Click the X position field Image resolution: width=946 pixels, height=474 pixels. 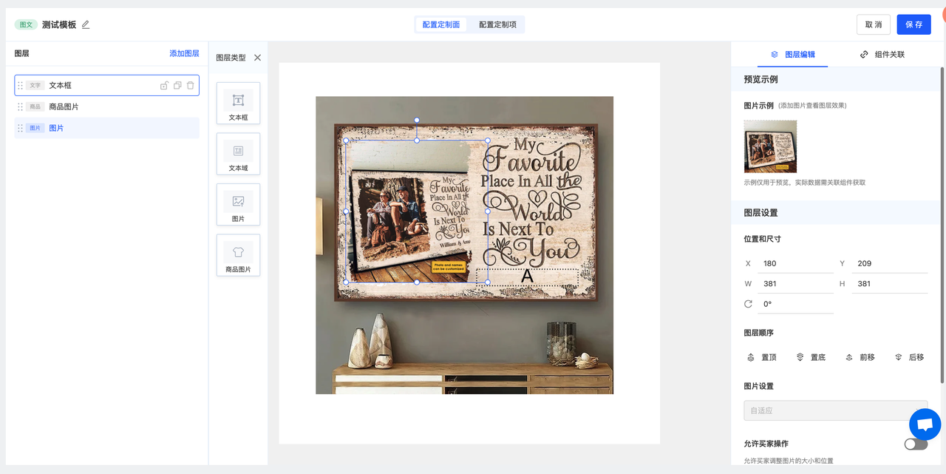coord(797,263)
